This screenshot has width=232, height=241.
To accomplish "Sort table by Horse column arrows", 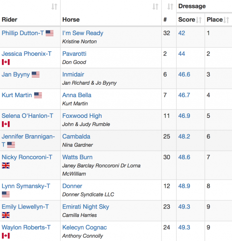I will (155, 7).
